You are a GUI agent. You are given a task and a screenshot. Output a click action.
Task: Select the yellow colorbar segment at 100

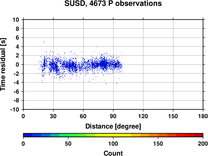[x=113, y=135]
